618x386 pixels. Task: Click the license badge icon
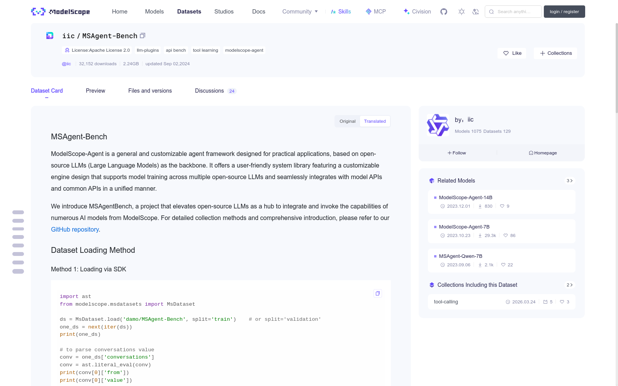(x=67, y=50)
